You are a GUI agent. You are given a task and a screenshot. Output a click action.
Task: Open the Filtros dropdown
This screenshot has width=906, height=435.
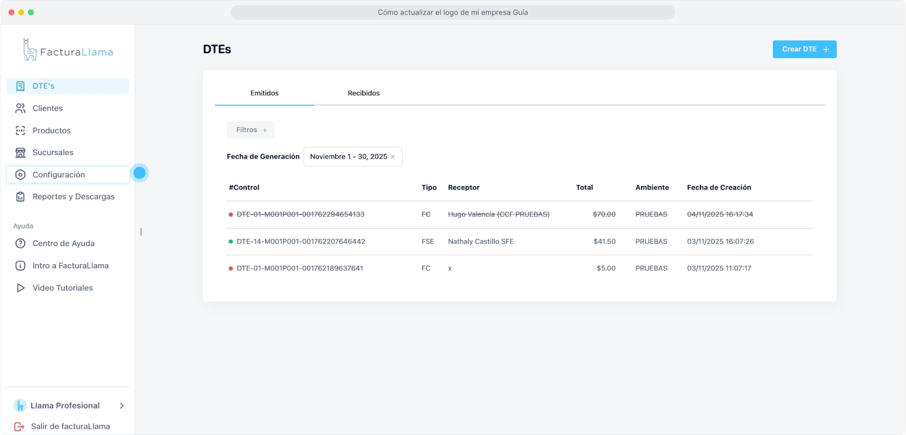(251, 130)
